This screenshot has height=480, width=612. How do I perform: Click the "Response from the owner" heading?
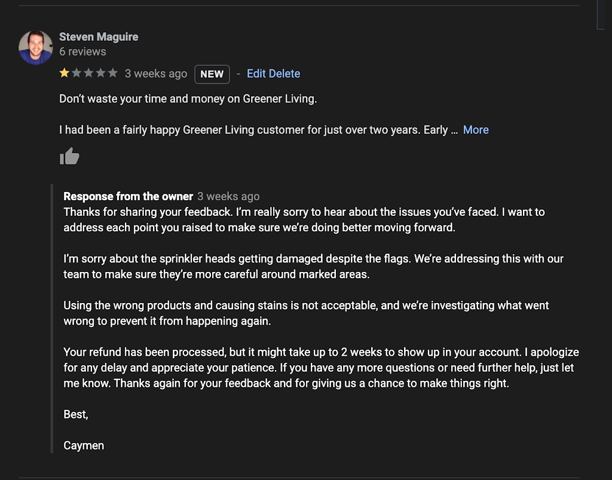(128, 196)
